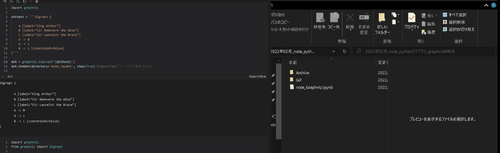Split the cell using the cell toolbar icon
Image resolution: width=500 pixels, height=153 pixels.
[25, 1]
